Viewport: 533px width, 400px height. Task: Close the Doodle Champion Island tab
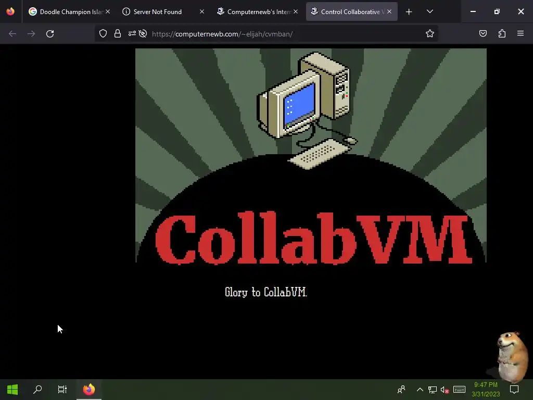pyautogui.click(x=108, y=11)
